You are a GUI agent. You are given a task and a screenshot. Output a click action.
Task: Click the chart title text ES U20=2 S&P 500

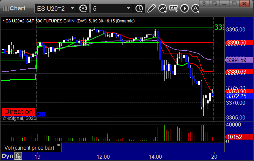69,21
